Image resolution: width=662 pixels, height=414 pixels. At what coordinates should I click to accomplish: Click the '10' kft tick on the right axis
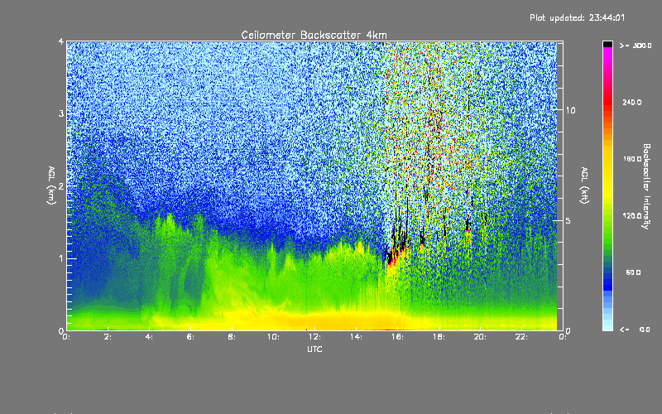[x=570, y=110]
